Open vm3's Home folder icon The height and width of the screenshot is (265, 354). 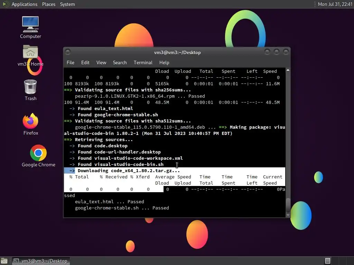coord(30,56)
